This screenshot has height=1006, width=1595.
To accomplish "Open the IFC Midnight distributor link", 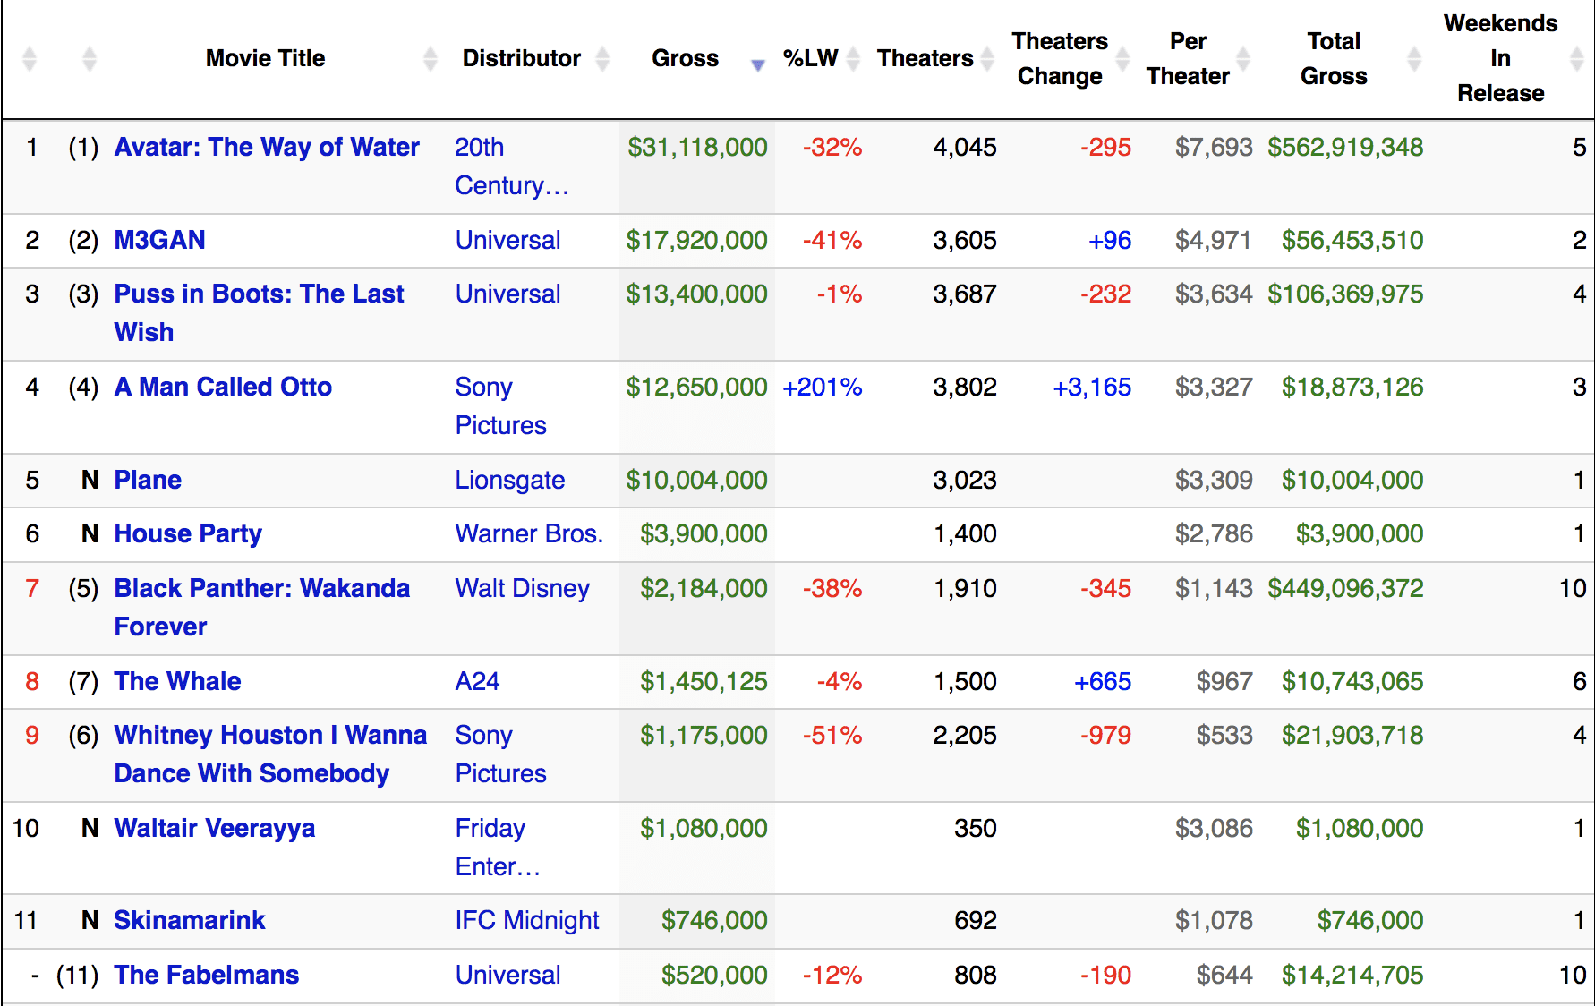I will (x=527, y=920).
